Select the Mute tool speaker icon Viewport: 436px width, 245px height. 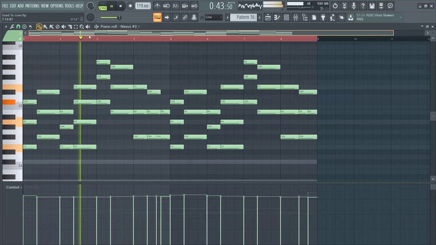64,27
